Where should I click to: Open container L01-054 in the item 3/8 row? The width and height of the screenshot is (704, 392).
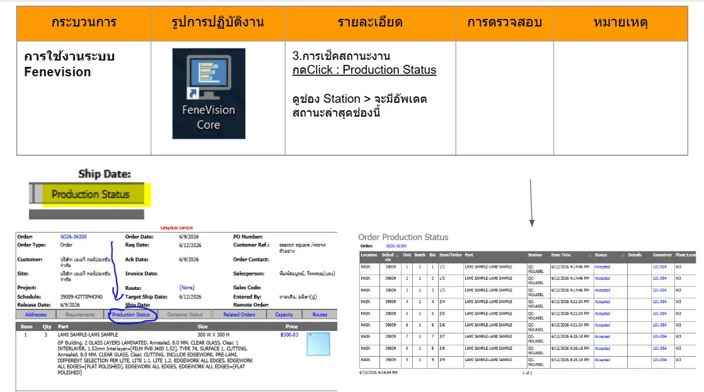tap(659, 348)
